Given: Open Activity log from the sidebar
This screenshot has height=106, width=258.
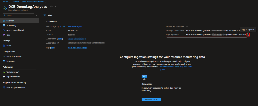Looking at the screenshot, I should point(11,25).
